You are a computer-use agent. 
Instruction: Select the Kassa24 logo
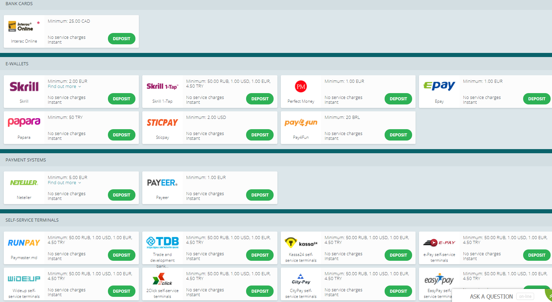301,243
